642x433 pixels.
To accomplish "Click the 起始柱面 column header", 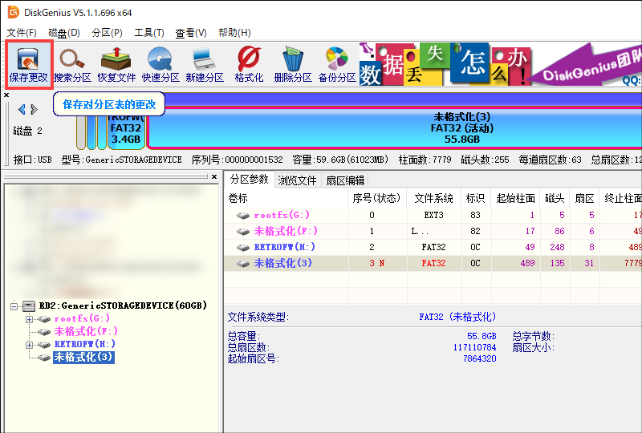I will click(515, 198).
